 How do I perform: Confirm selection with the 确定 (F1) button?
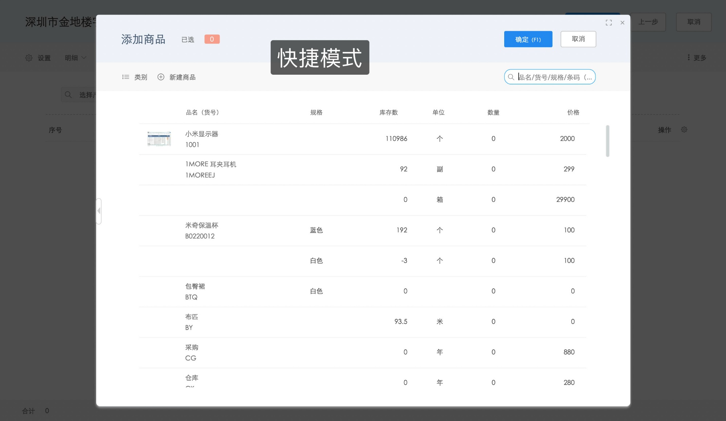tap(528, 39)
